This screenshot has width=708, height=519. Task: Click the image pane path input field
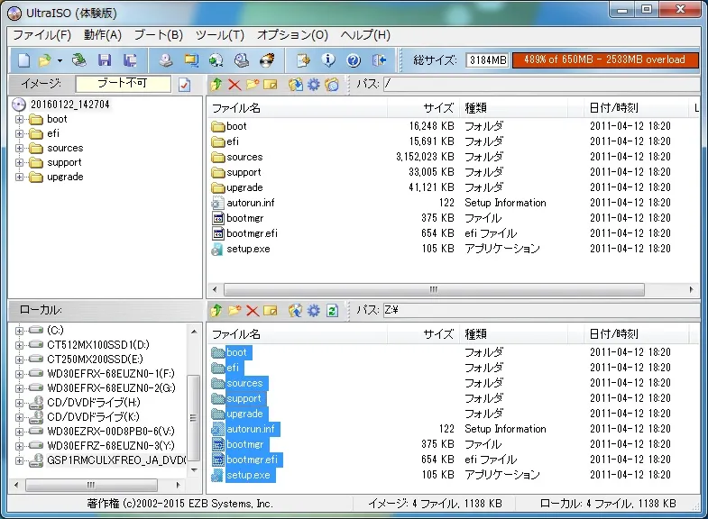click(x=541, y=84)
